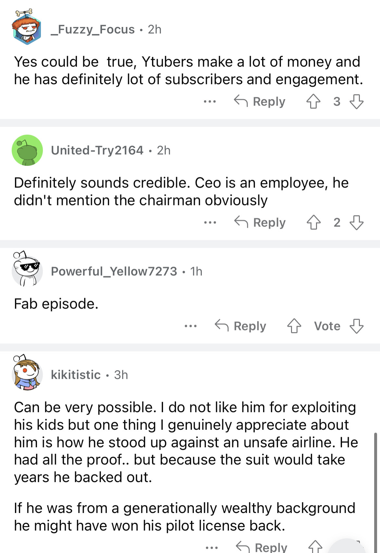Open United-Try2164 username profile link
The height and width of the screenshot is (553, 380).
[97, 150]
